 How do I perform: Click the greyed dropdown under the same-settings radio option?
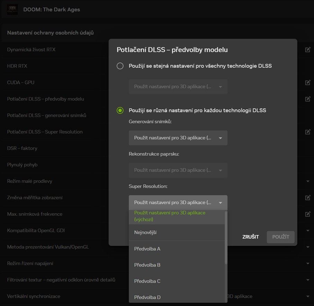pyautogui.click(x=178, y=87)
